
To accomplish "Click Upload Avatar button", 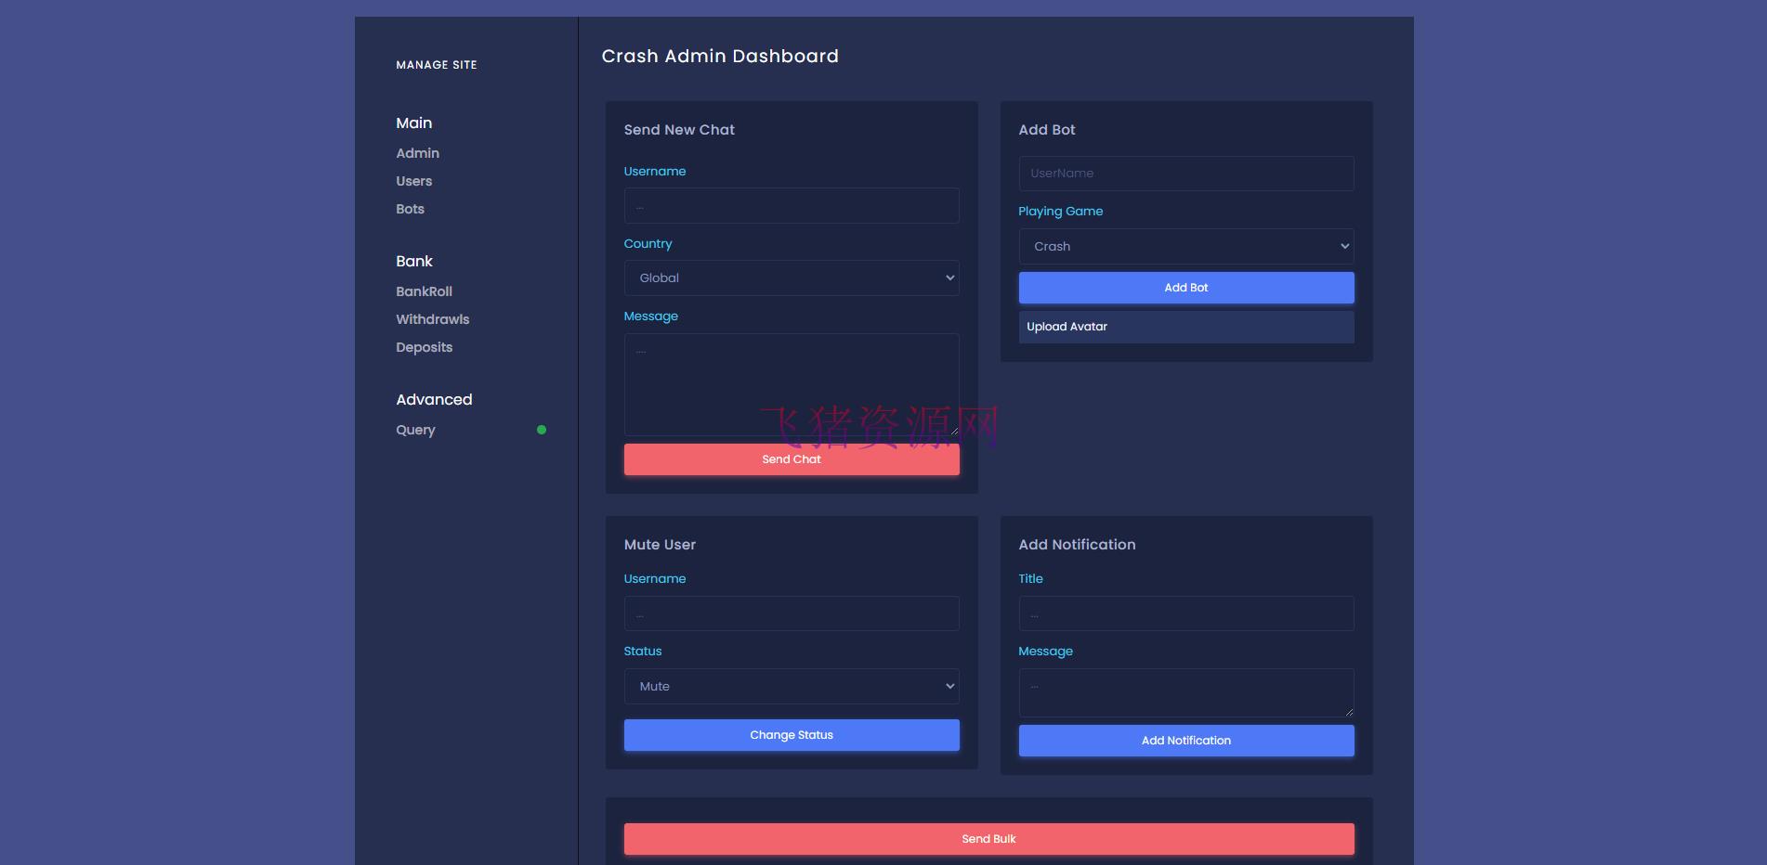I will point(1185,327).
